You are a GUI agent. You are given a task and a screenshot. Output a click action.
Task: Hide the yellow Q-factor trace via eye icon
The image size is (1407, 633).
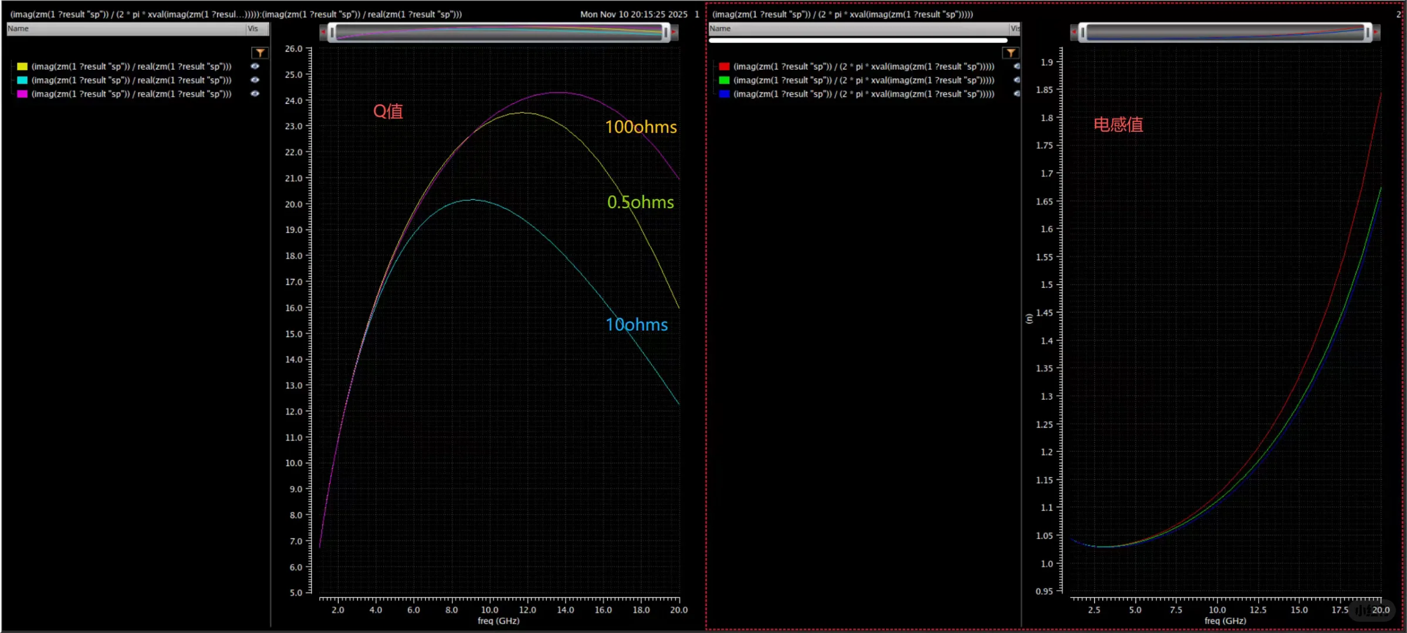[x=255, y=66]
